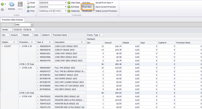The width and height of the screenshot is (202, 109).
Task: Select COKE CLSSC SINGLE 20OZ description
Action: tap(66, 46)
